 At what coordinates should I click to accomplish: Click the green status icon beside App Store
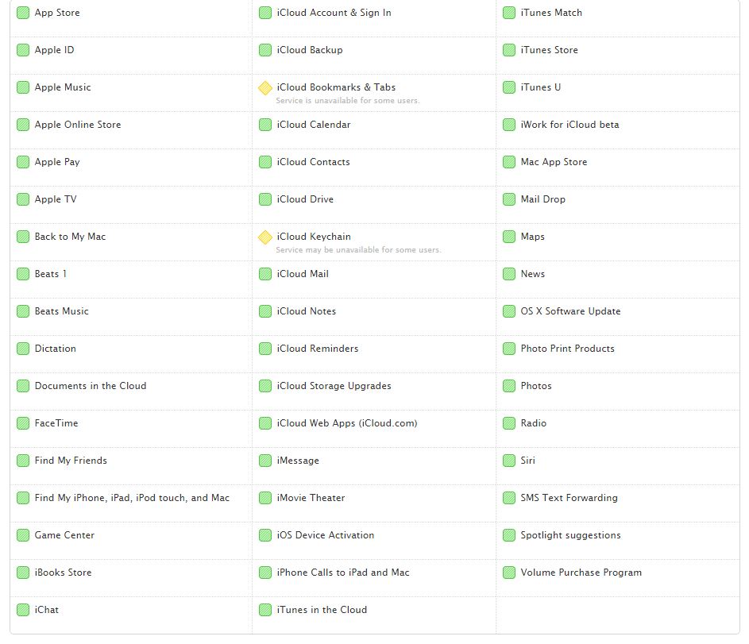(23, 13)
